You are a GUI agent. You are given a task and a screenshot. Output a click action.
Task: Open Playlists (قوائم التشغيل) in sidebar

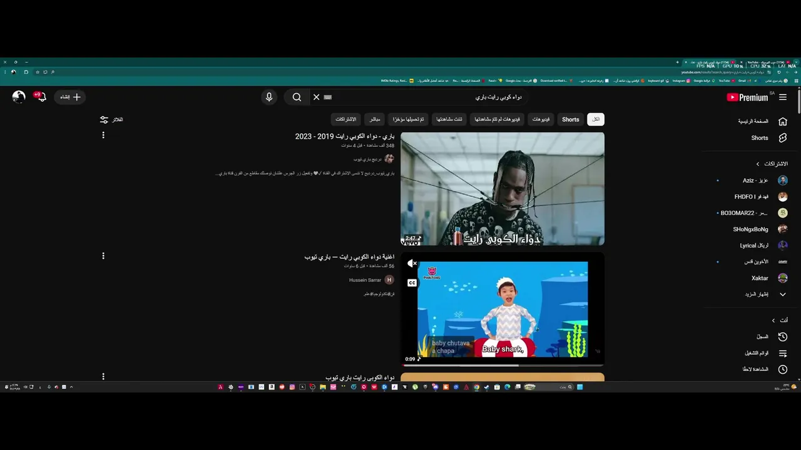pos(766,353)
